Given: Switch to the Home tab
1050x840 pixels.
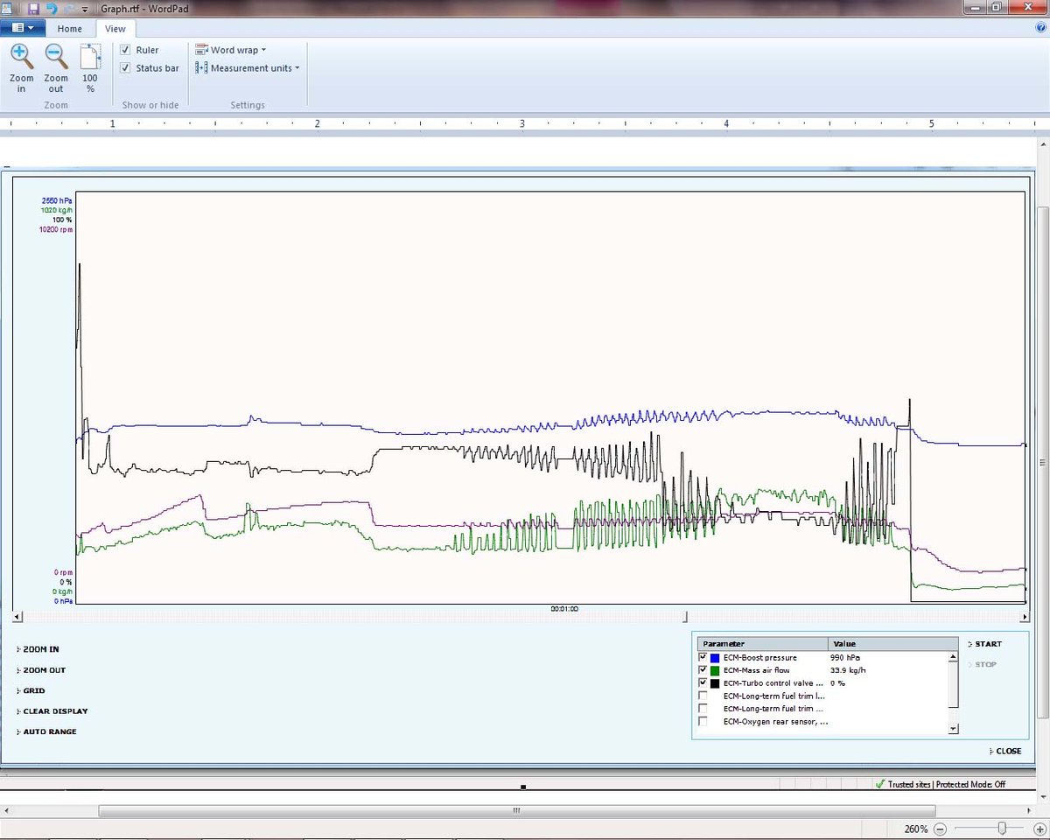Looking at the screenshot, I should click(69, 28).
